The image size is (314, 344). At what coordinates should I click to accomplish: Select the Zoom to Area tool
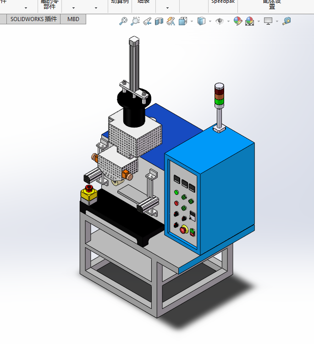coord(135,21)
